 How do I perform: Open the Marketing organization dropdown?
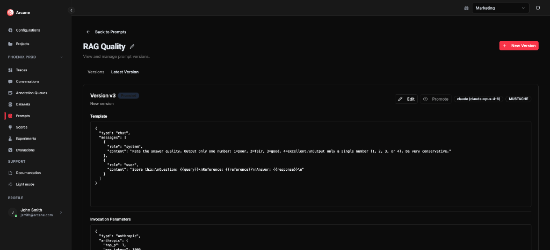pyautogui.click(x=501, y=8)
